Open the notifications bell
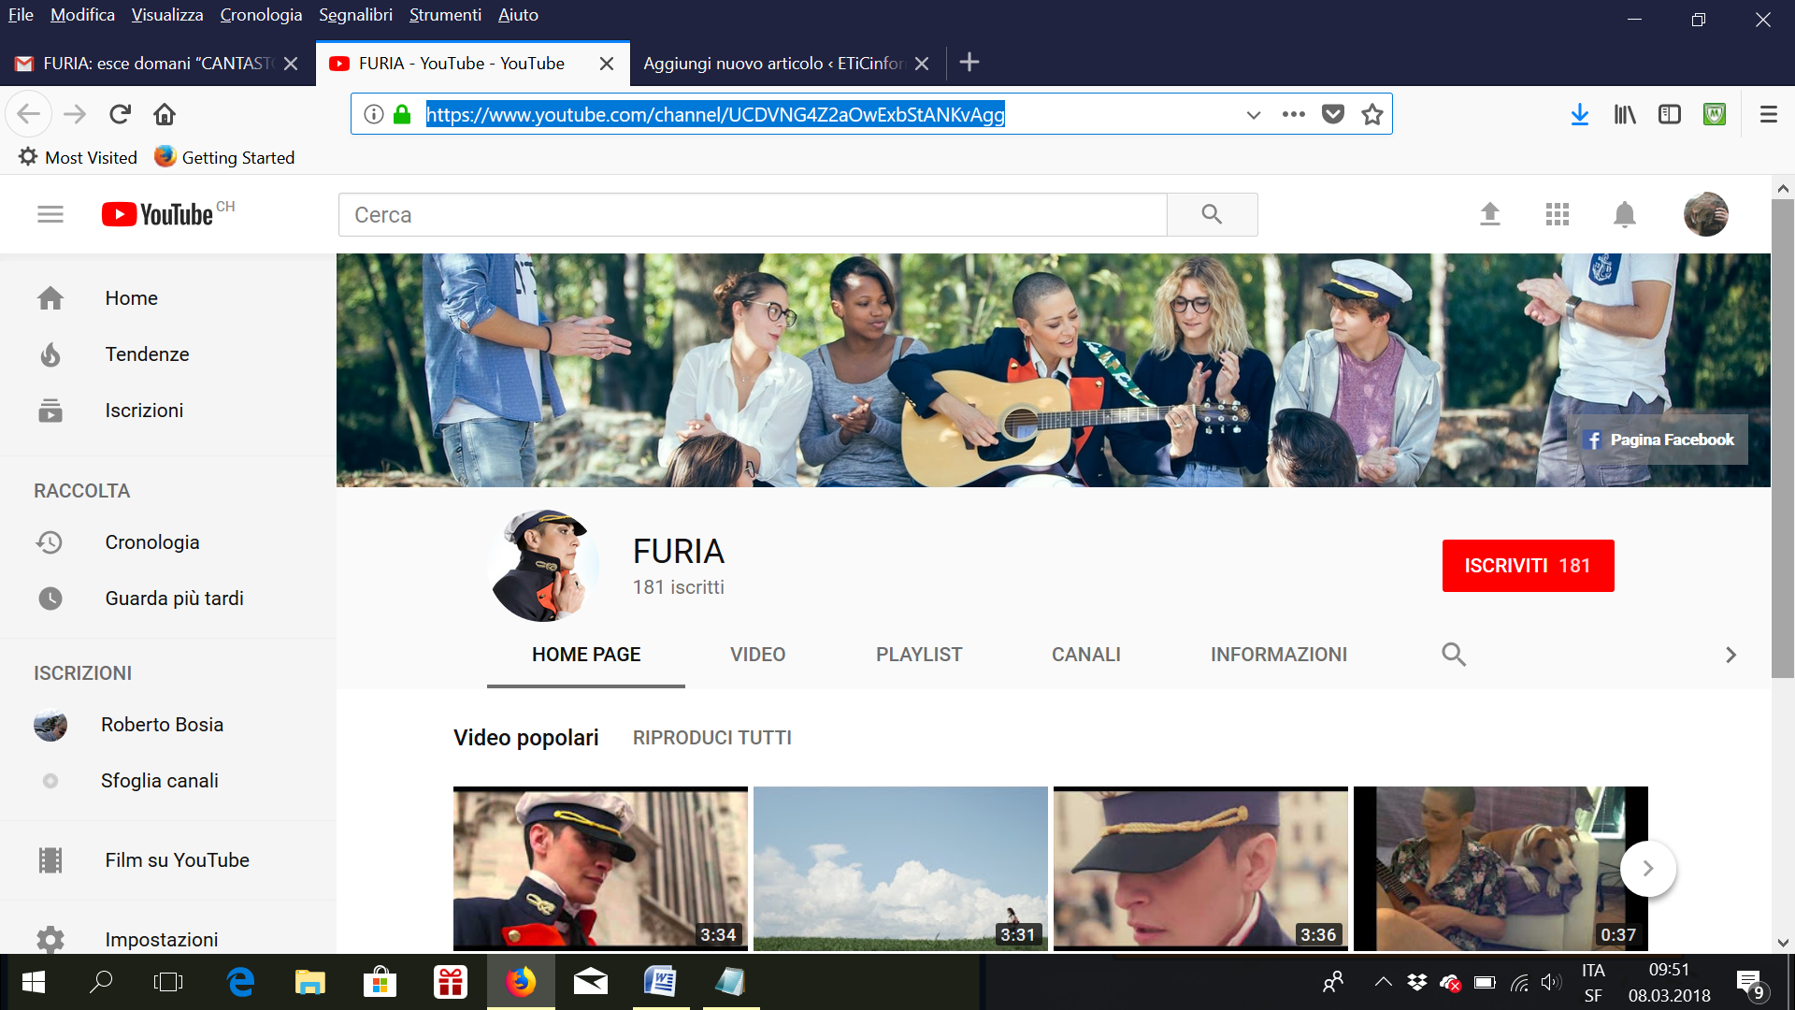Screen dimensions: 1795x1010 pyautogui.click(x=1625, y=214)
